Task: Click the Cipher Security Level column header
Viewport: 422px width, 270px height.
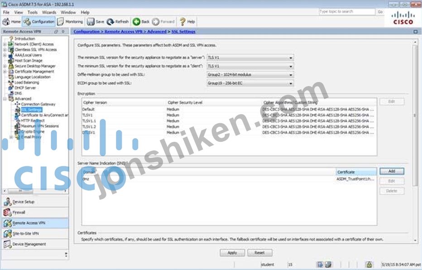Action: (214, 102)
